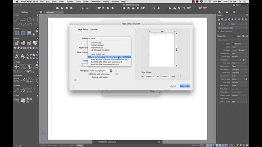Click the Redo arrow in the toolbar
The height and width of the screenshot is (147, 262).
coord(87,8)
